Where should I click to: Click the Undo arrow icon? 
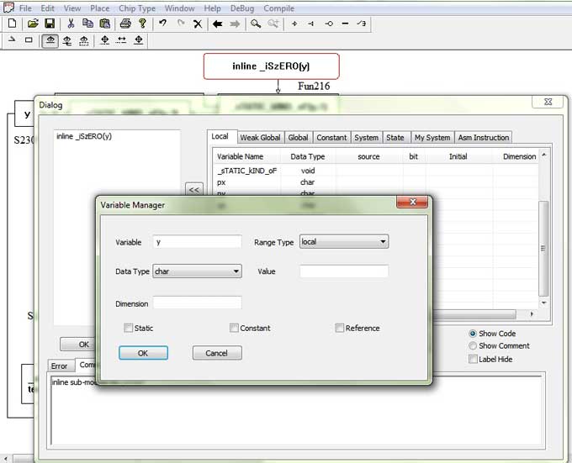162,24
